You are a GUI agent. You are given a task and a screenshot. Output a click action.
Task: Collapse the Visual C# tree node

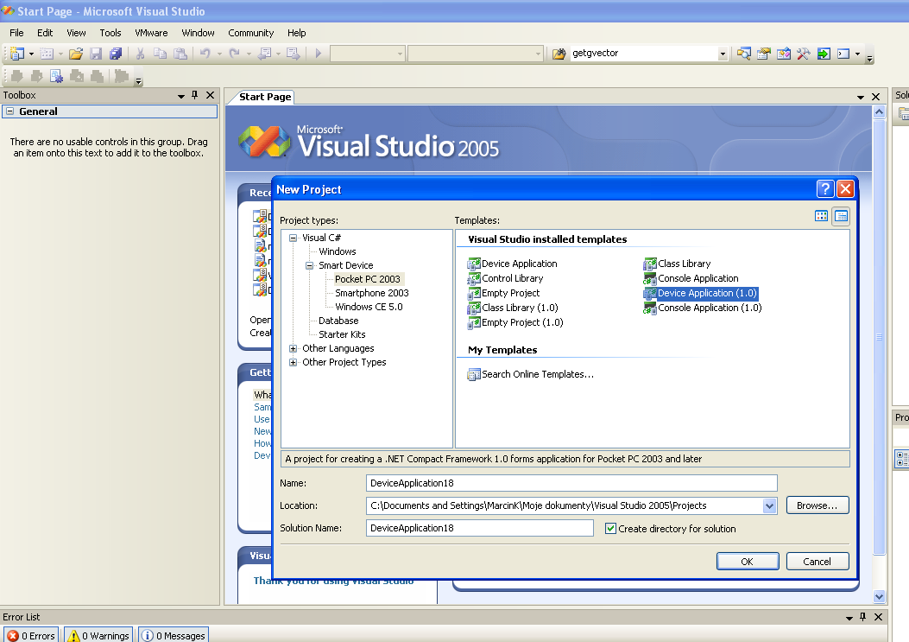click(294, 238)
